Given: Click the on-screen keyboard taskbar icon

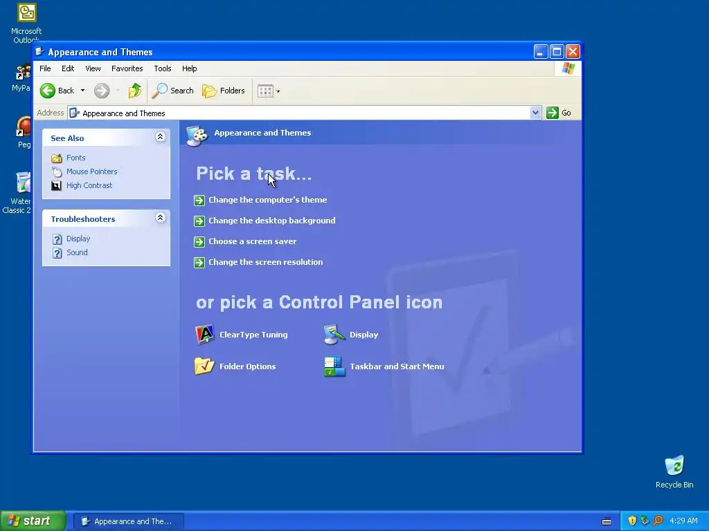Looking at the screenshot, I should pyautogui.click(x=607, y=521).
